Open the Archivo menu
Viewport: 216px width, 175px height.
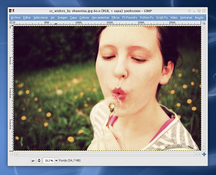tap(16, 18)
